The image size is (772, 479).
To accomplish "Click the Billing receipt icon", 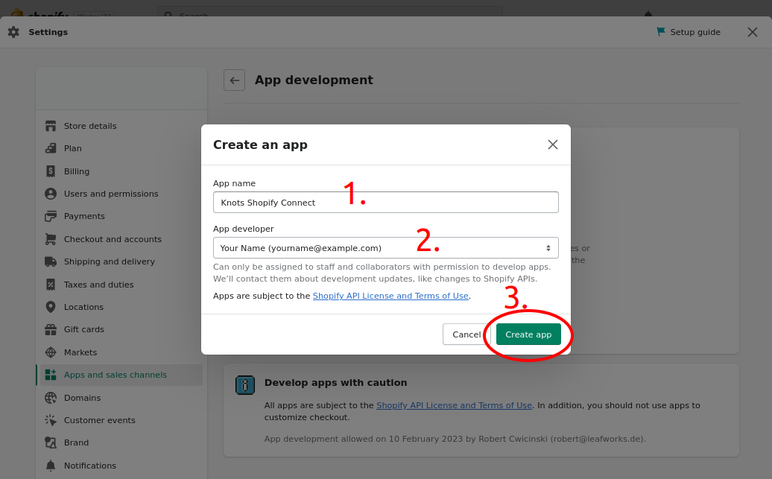I will pyautogui.click(x=51, y=171).
